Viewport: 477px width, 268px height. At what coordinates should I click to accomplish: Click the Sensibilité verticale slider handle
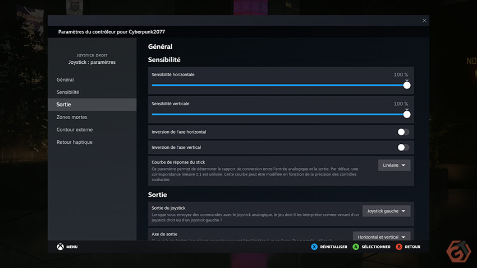407,114
